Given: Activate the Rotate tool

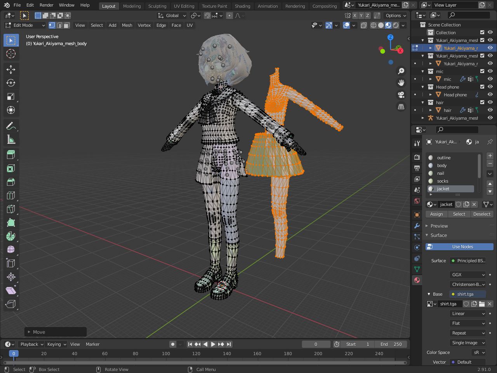Looking at the screenshot, I should coord(11,83).
